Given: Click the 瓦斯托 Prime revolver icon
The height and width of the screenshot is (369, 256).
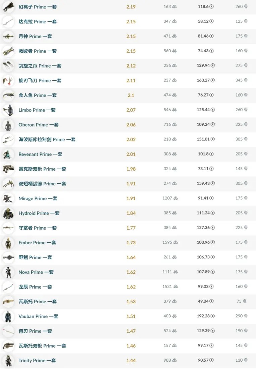Looking at the screenshot, I should 8,302.
